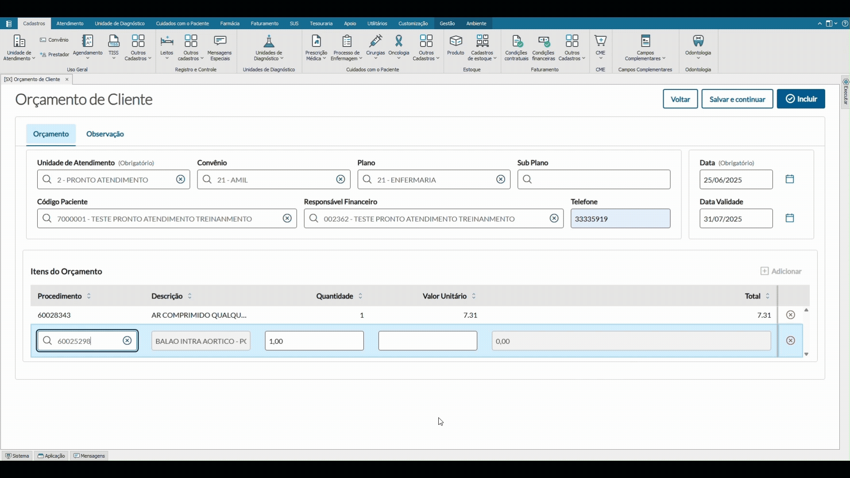Click the Valor Unitário input field
This screenshot has width=850, height=478.
(428, 341)
